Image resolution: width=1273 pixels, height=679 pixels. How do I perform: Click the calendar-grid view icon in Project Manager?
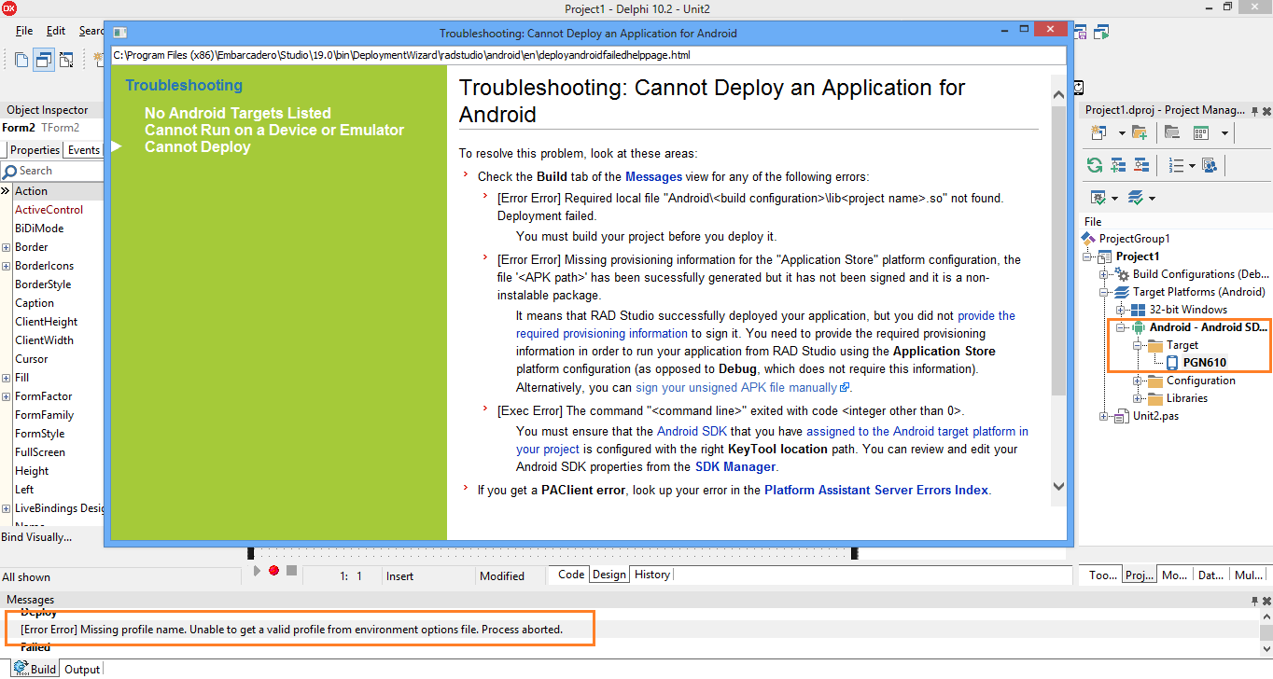pyautogui.click(x=1201, y=132)
